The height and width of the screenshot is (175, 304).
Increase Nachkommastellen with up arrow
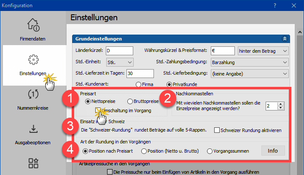click(281, 104)
